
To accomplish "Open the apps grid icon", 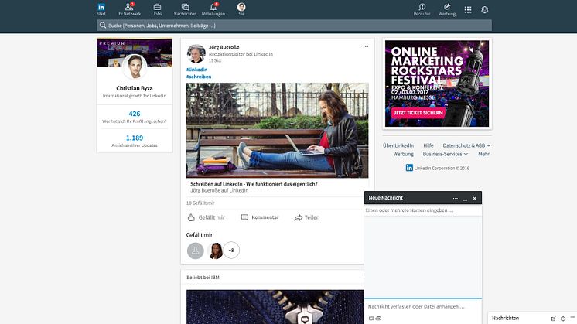I will 468,10.
